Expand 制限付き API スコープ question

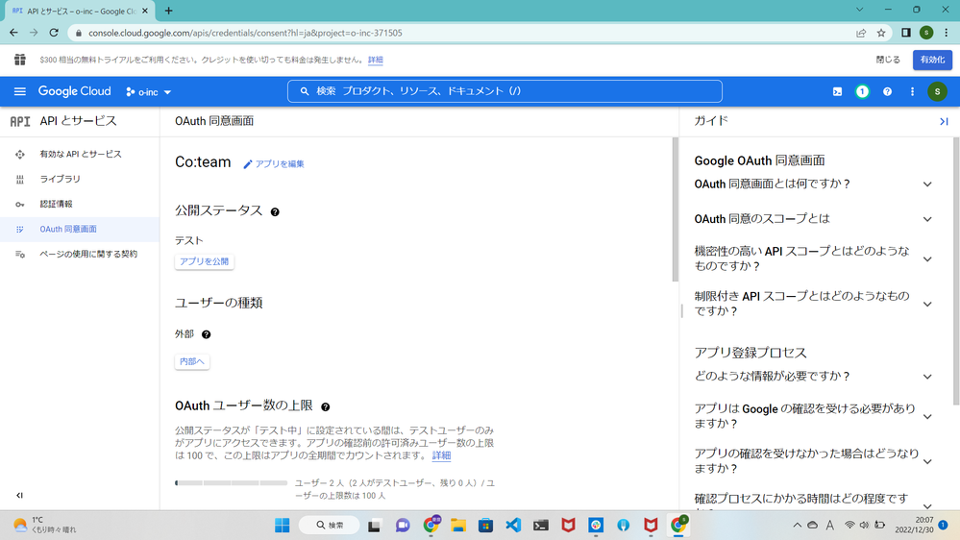click(813, 304)
